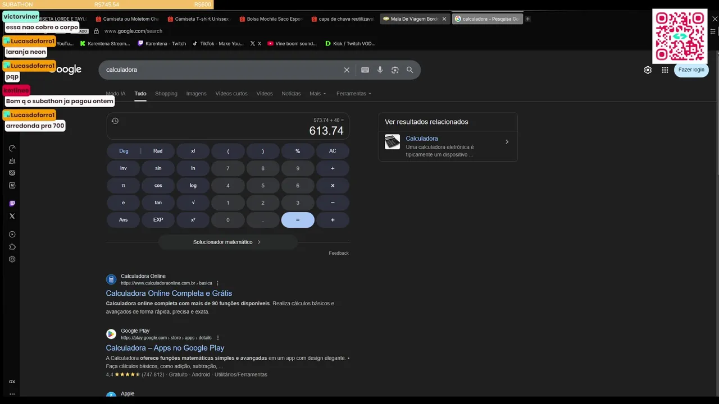Screen dimensions: 719x404
Task: Select the Imagens results tab
Action: coord(197,94)
